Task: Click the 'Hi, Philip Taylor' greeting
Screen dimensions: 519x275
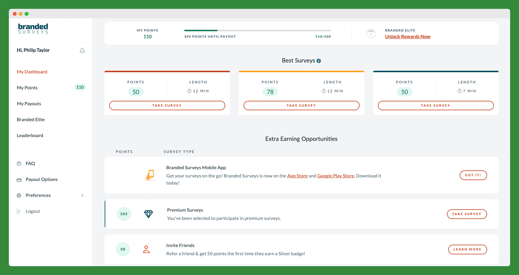Action: point(33,50)
